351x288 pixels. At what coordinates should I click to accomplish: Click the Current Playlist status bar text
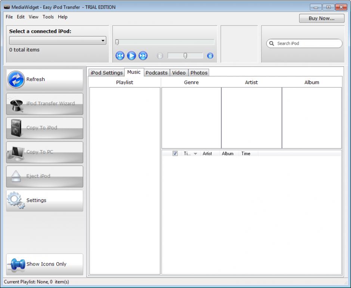coord(36,282)
